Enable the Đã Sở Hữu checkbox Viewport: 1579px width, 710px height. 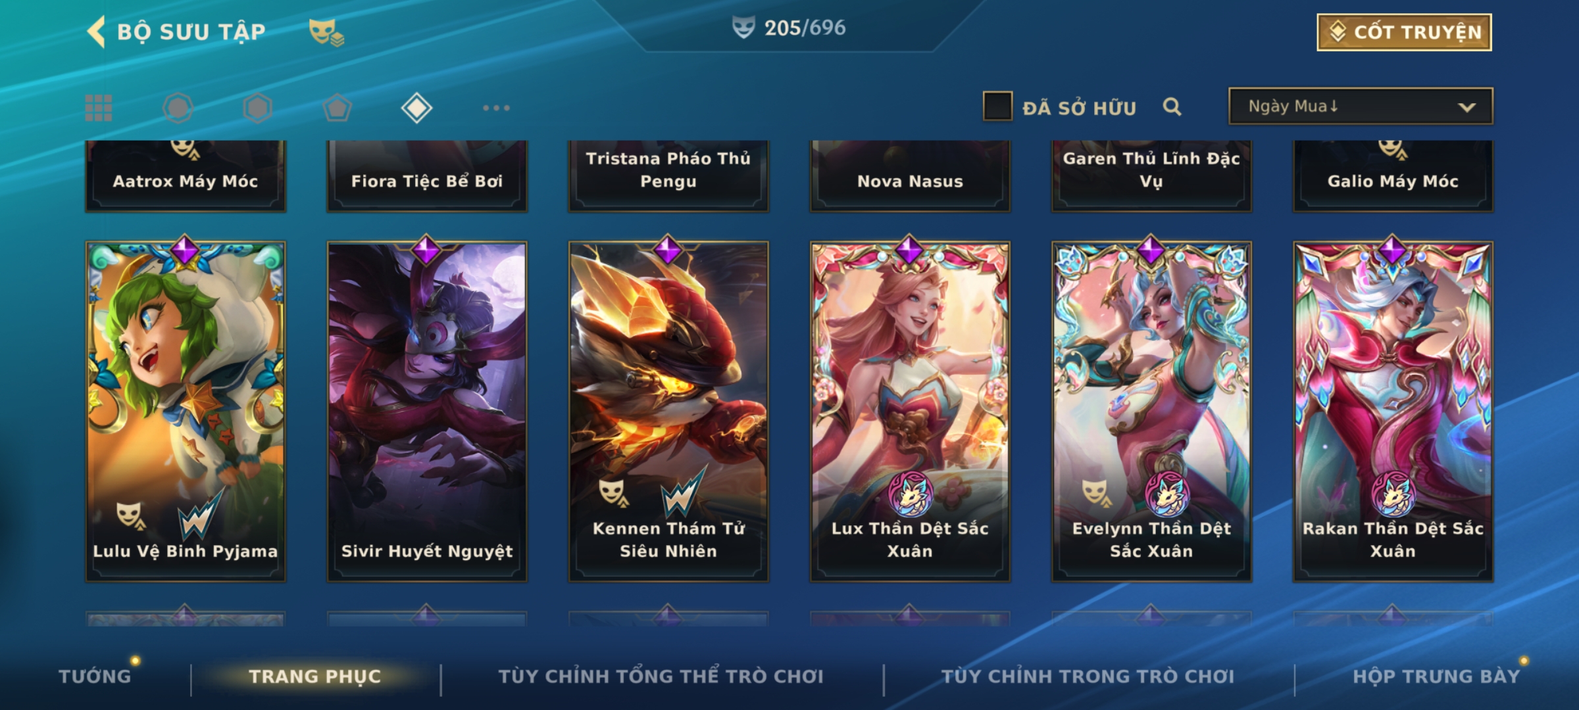point(997,106)
